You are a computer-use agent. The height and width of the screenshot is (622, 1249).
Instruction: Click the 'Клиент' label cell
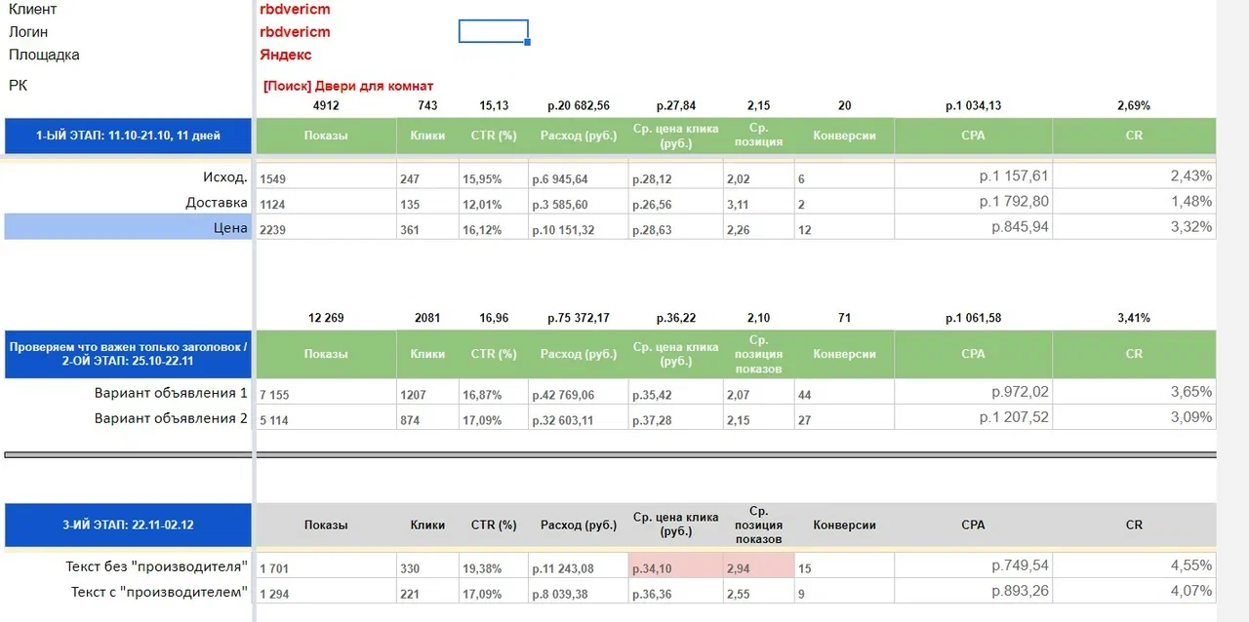(x=33, y=9)
